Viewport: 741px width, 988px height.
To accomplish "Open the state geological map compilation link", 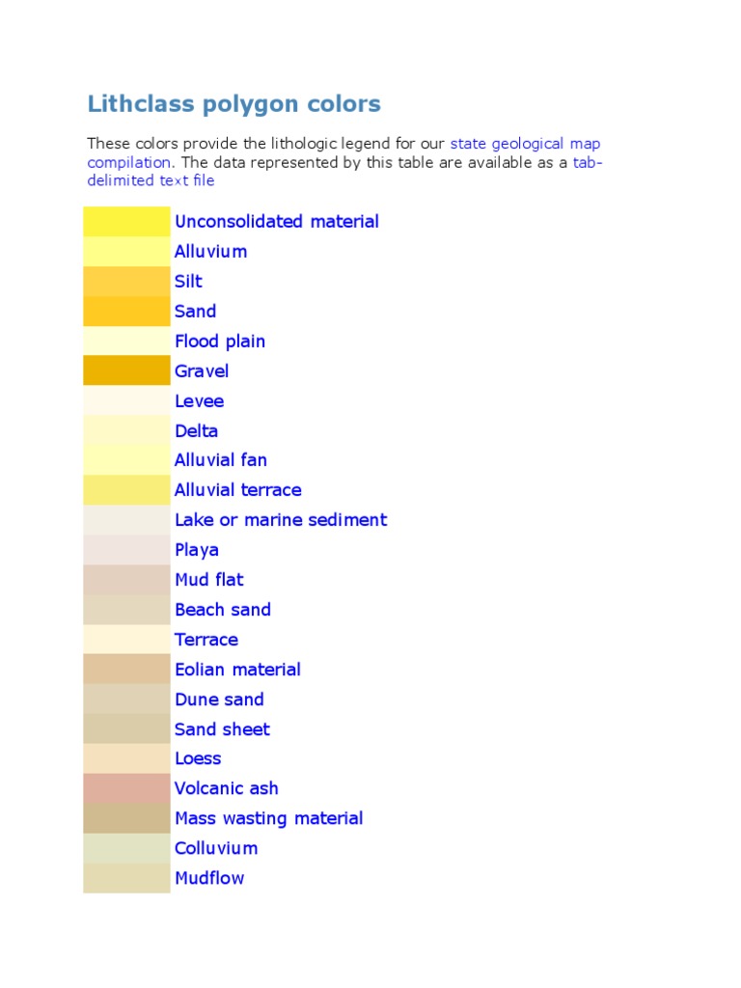I will click(525, 145).
